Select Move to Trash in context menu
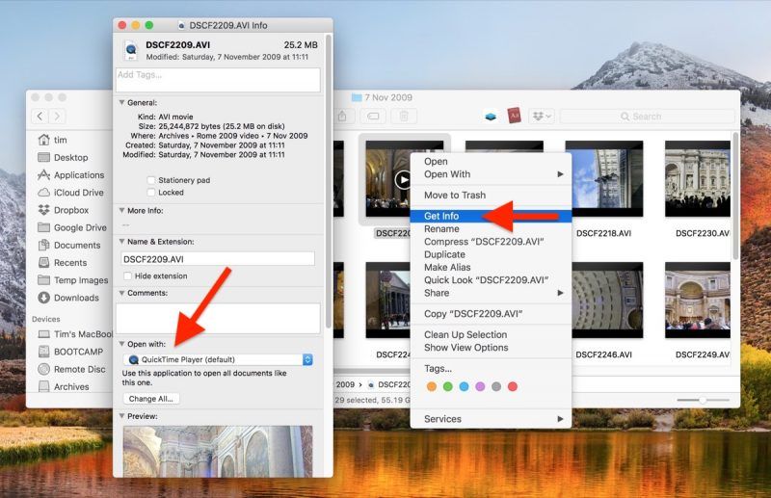Screen dimensions: 771x498 pyautogui.click(x=455, y=196)
